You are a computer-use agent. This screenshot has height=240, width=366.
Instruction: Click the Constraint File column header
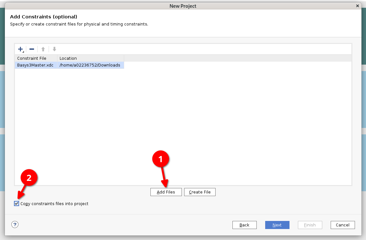[x=36, y=58]
